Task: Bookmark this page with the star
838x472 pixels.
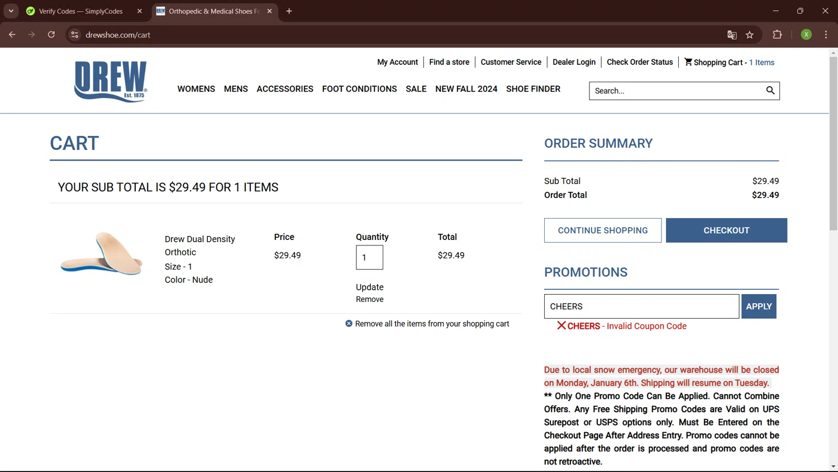Action: [750, 35]
